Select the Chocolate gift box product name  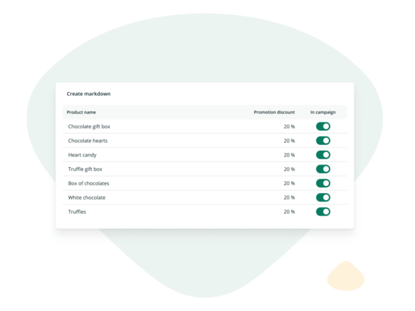[89, 126]
